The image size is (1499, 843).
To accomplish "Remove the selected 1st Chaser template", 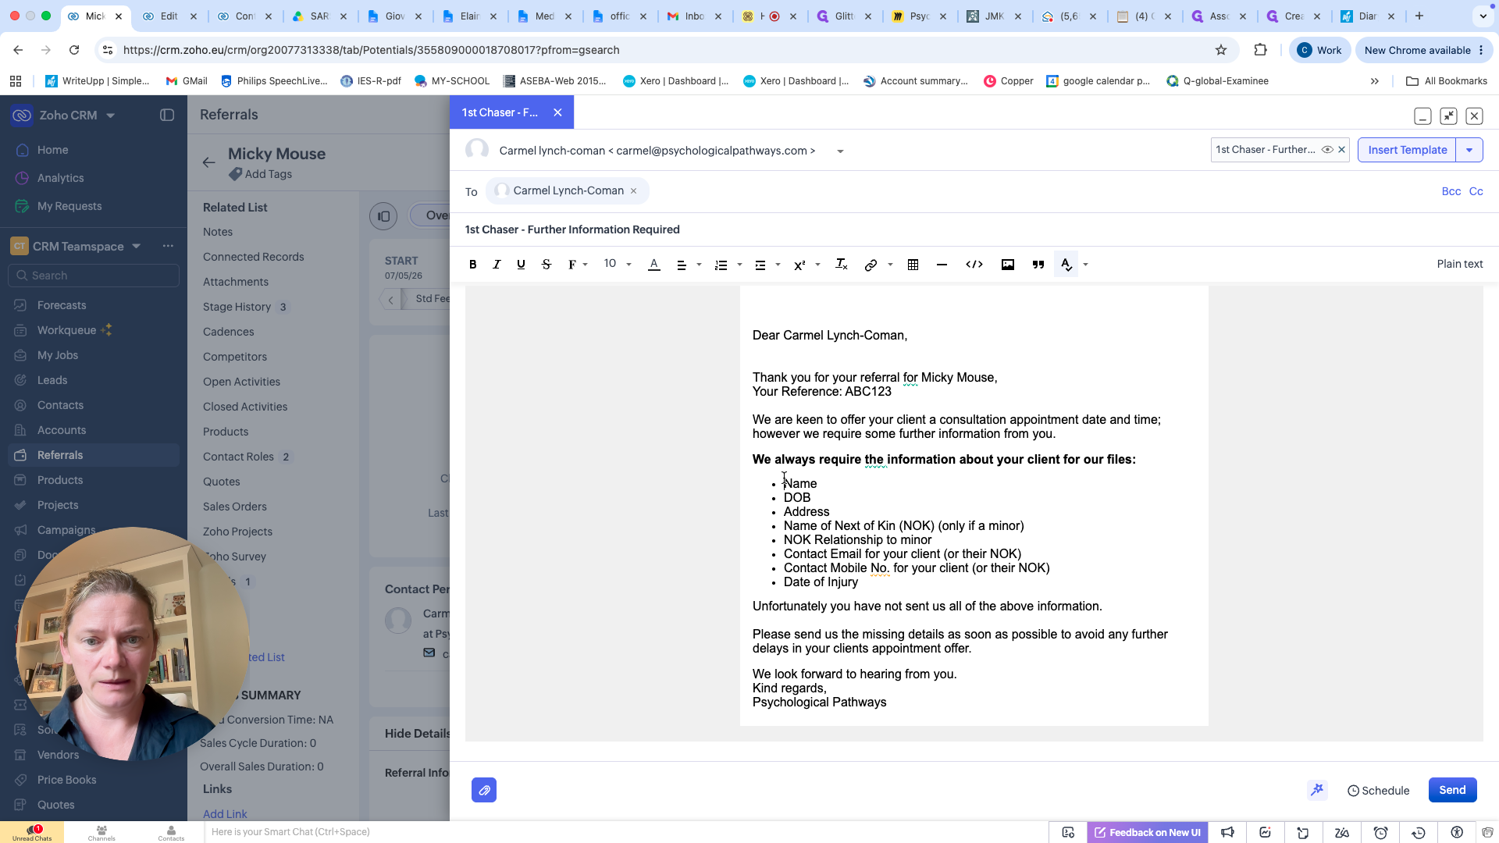I will tap(1342, 150).
